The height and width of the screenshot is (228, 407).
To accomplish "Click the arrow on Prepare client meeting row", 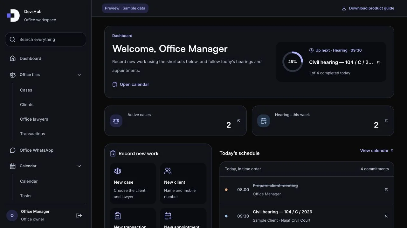I will click(386, 190).
